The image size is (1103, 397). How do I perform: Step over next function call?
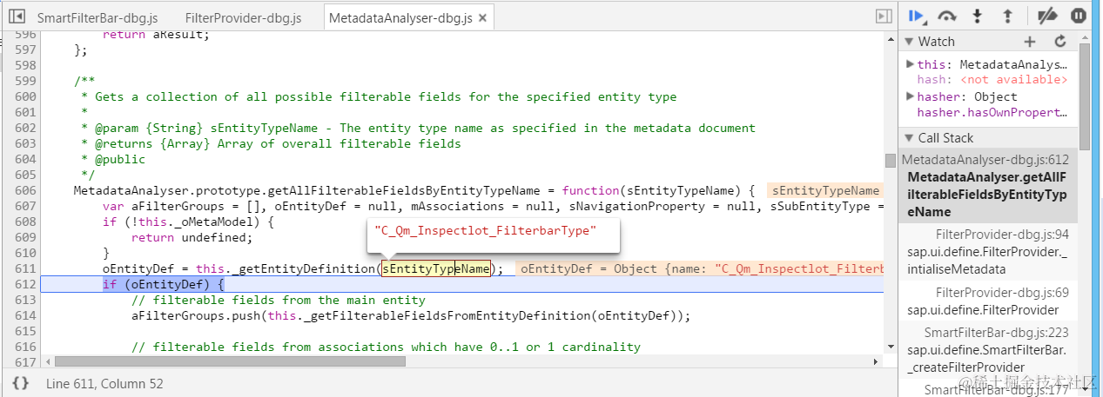click(947, 16)
